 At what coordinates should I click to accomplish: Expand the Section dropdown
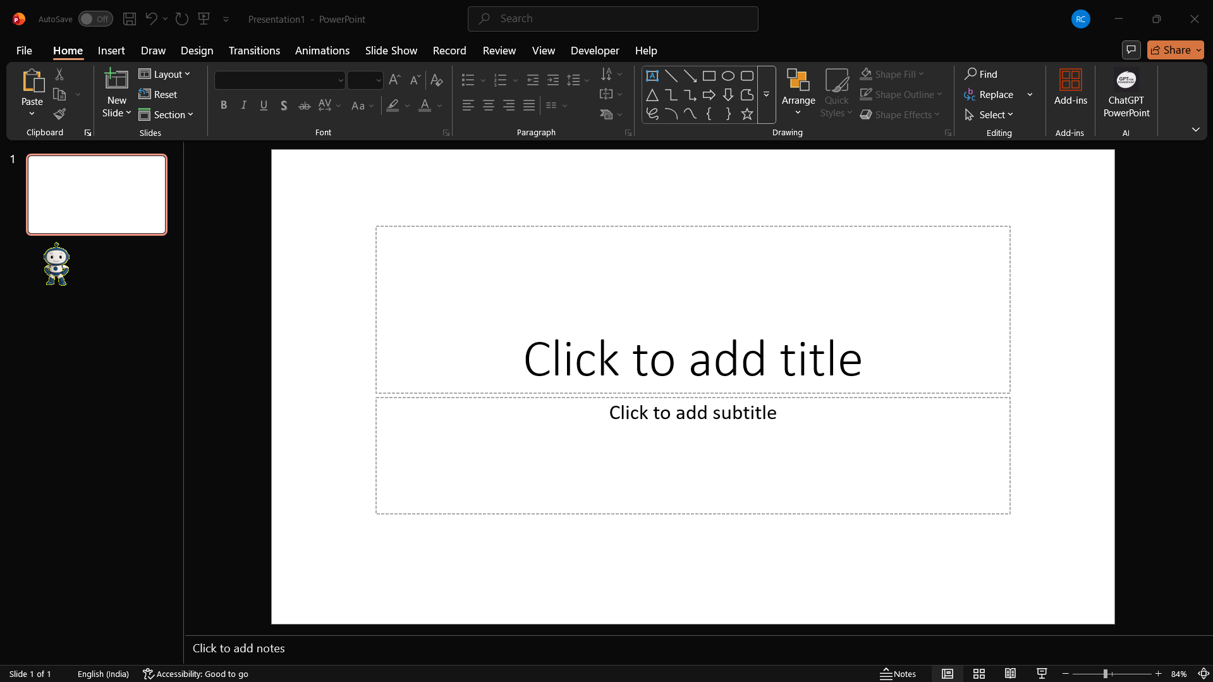coord(166,114)
